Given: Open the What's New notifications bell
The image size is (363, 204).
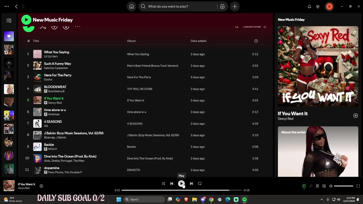Looking at the screenshot, I should point(309,7).
